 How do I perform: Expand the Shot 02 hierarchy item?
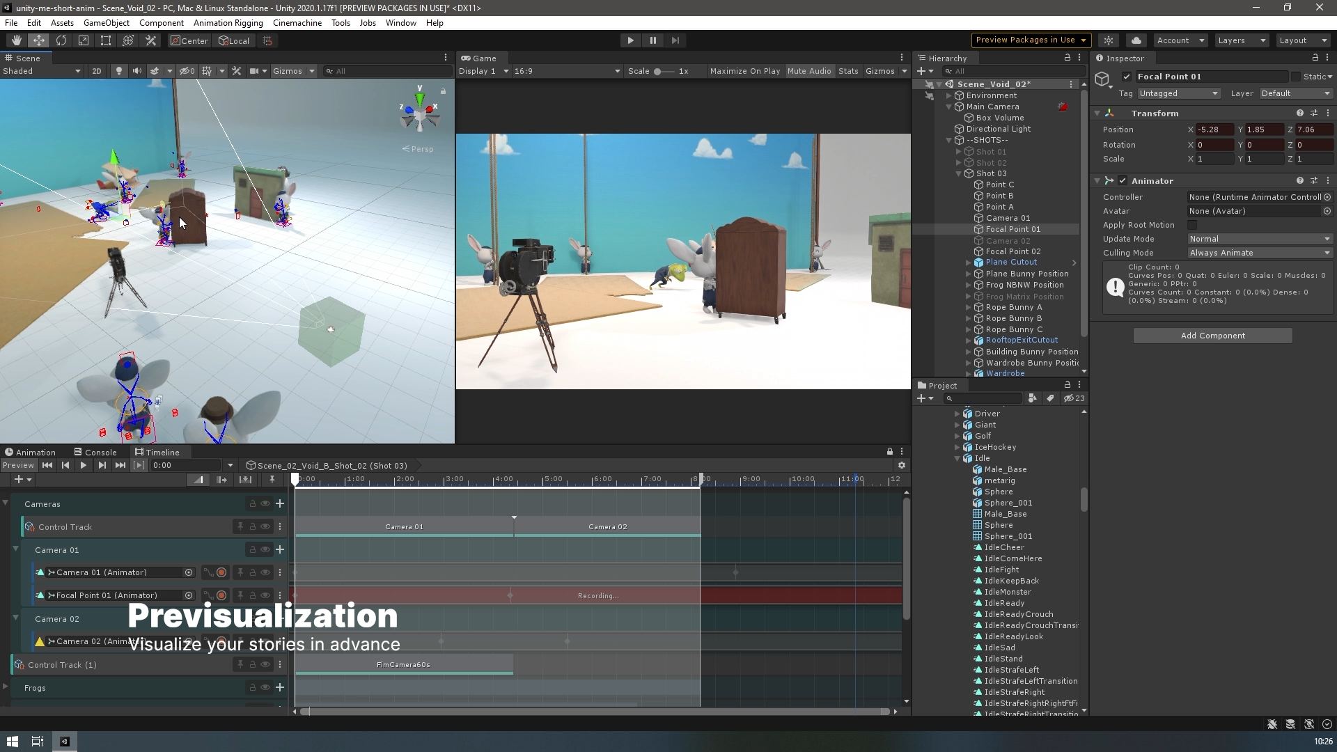[x=959, y=162]
